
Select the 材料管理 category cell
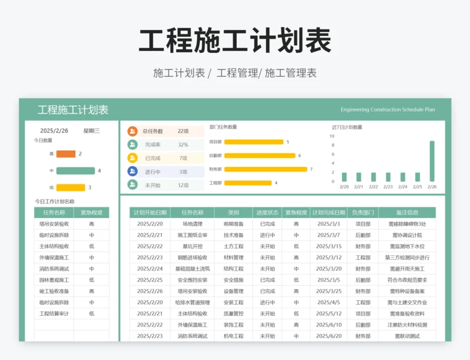tap(233, 257)
